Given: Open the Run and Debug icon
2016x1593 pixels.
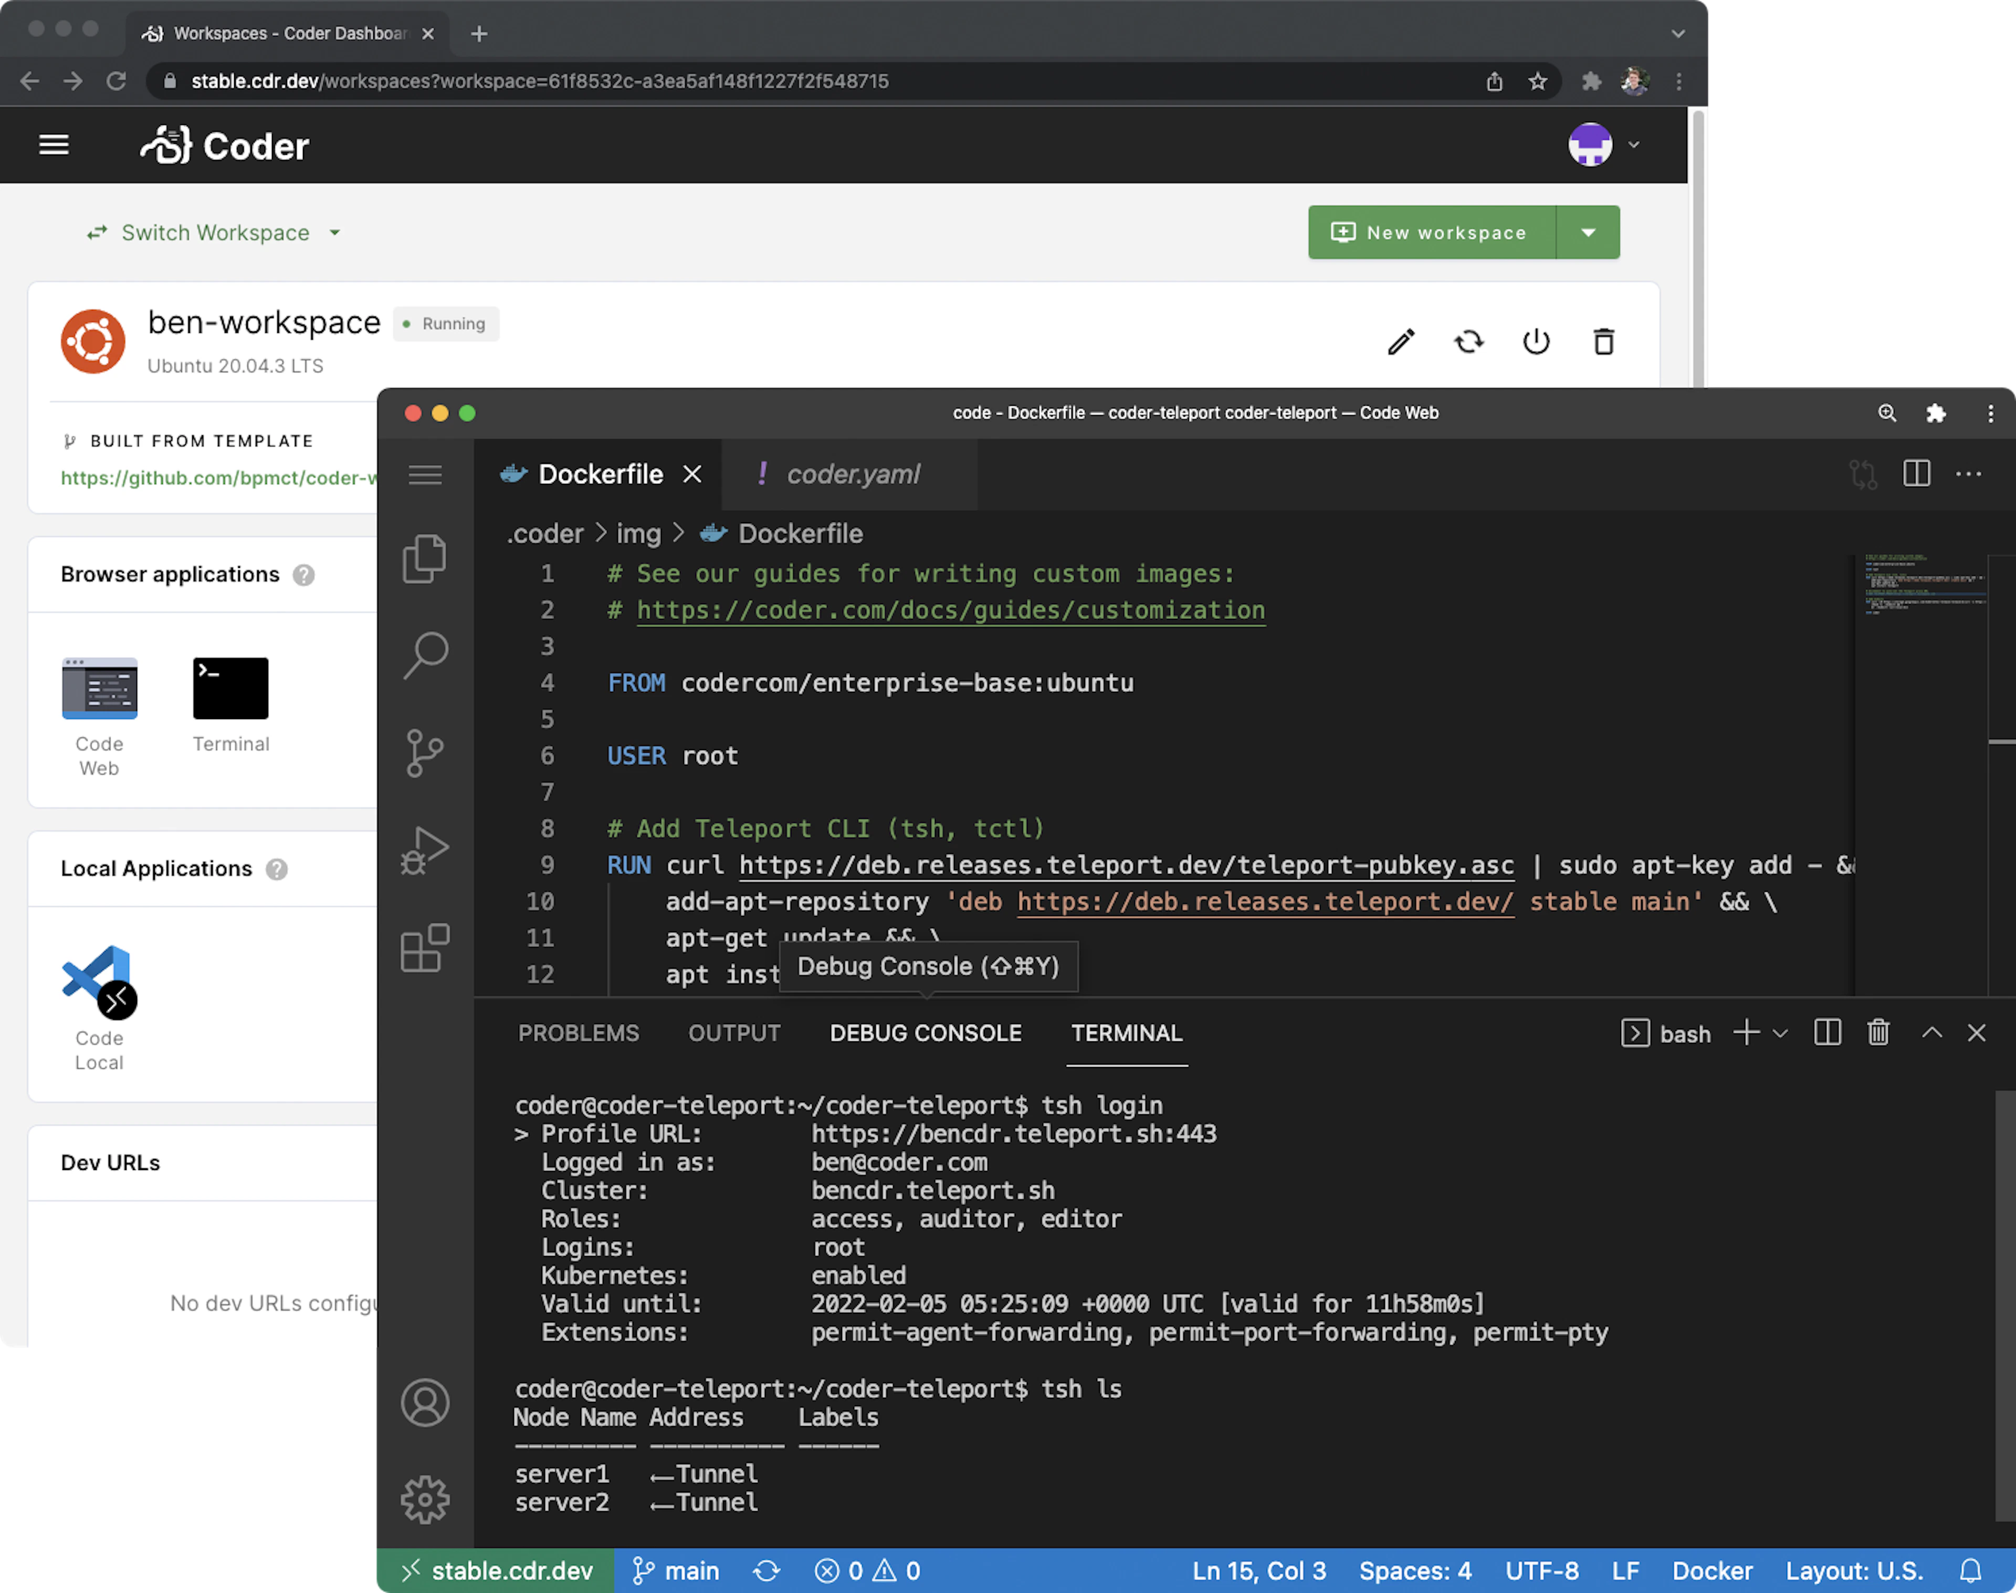Looking at the screenshot, I should 425,851.
